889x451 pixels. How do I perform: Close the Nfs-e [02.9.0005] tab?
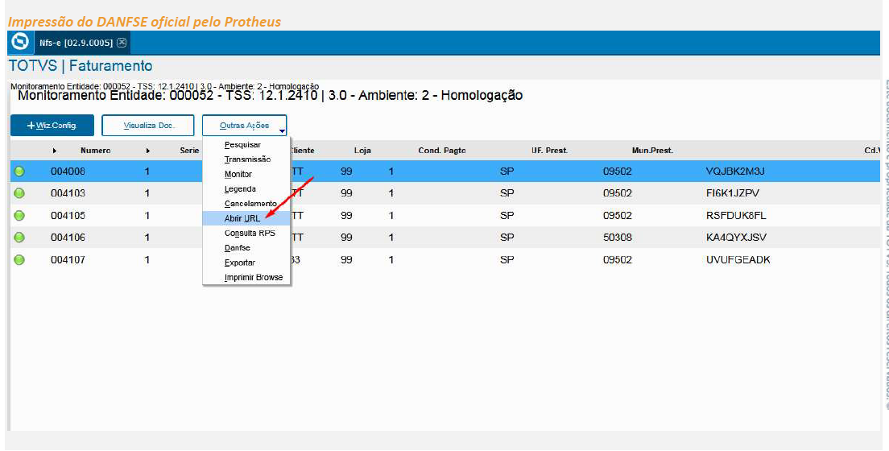coord(122,43)
